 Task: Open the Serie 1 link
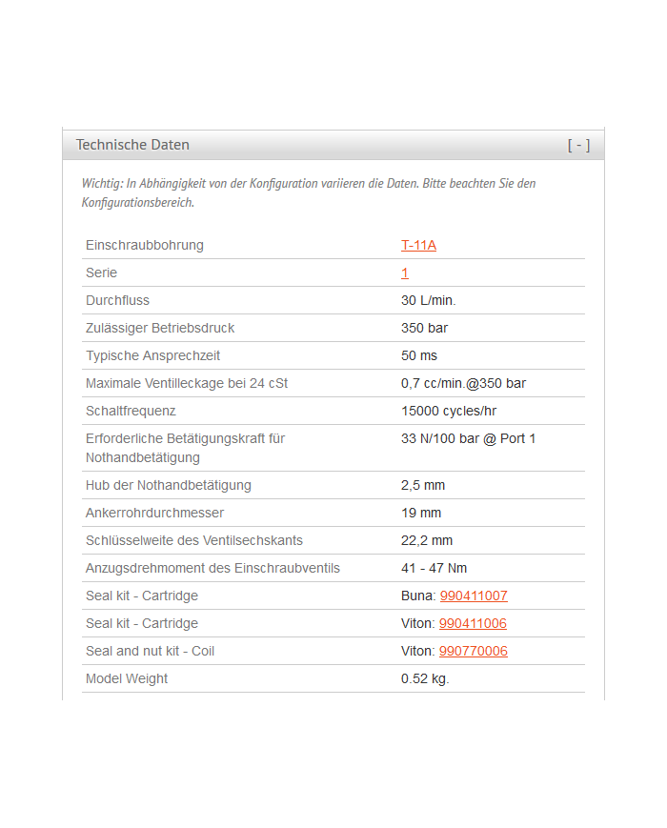pos(405,273)
